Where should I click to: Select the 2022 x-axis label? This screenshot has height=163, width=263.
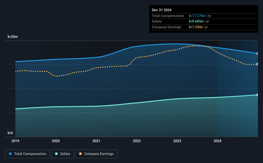pos(137,141)
